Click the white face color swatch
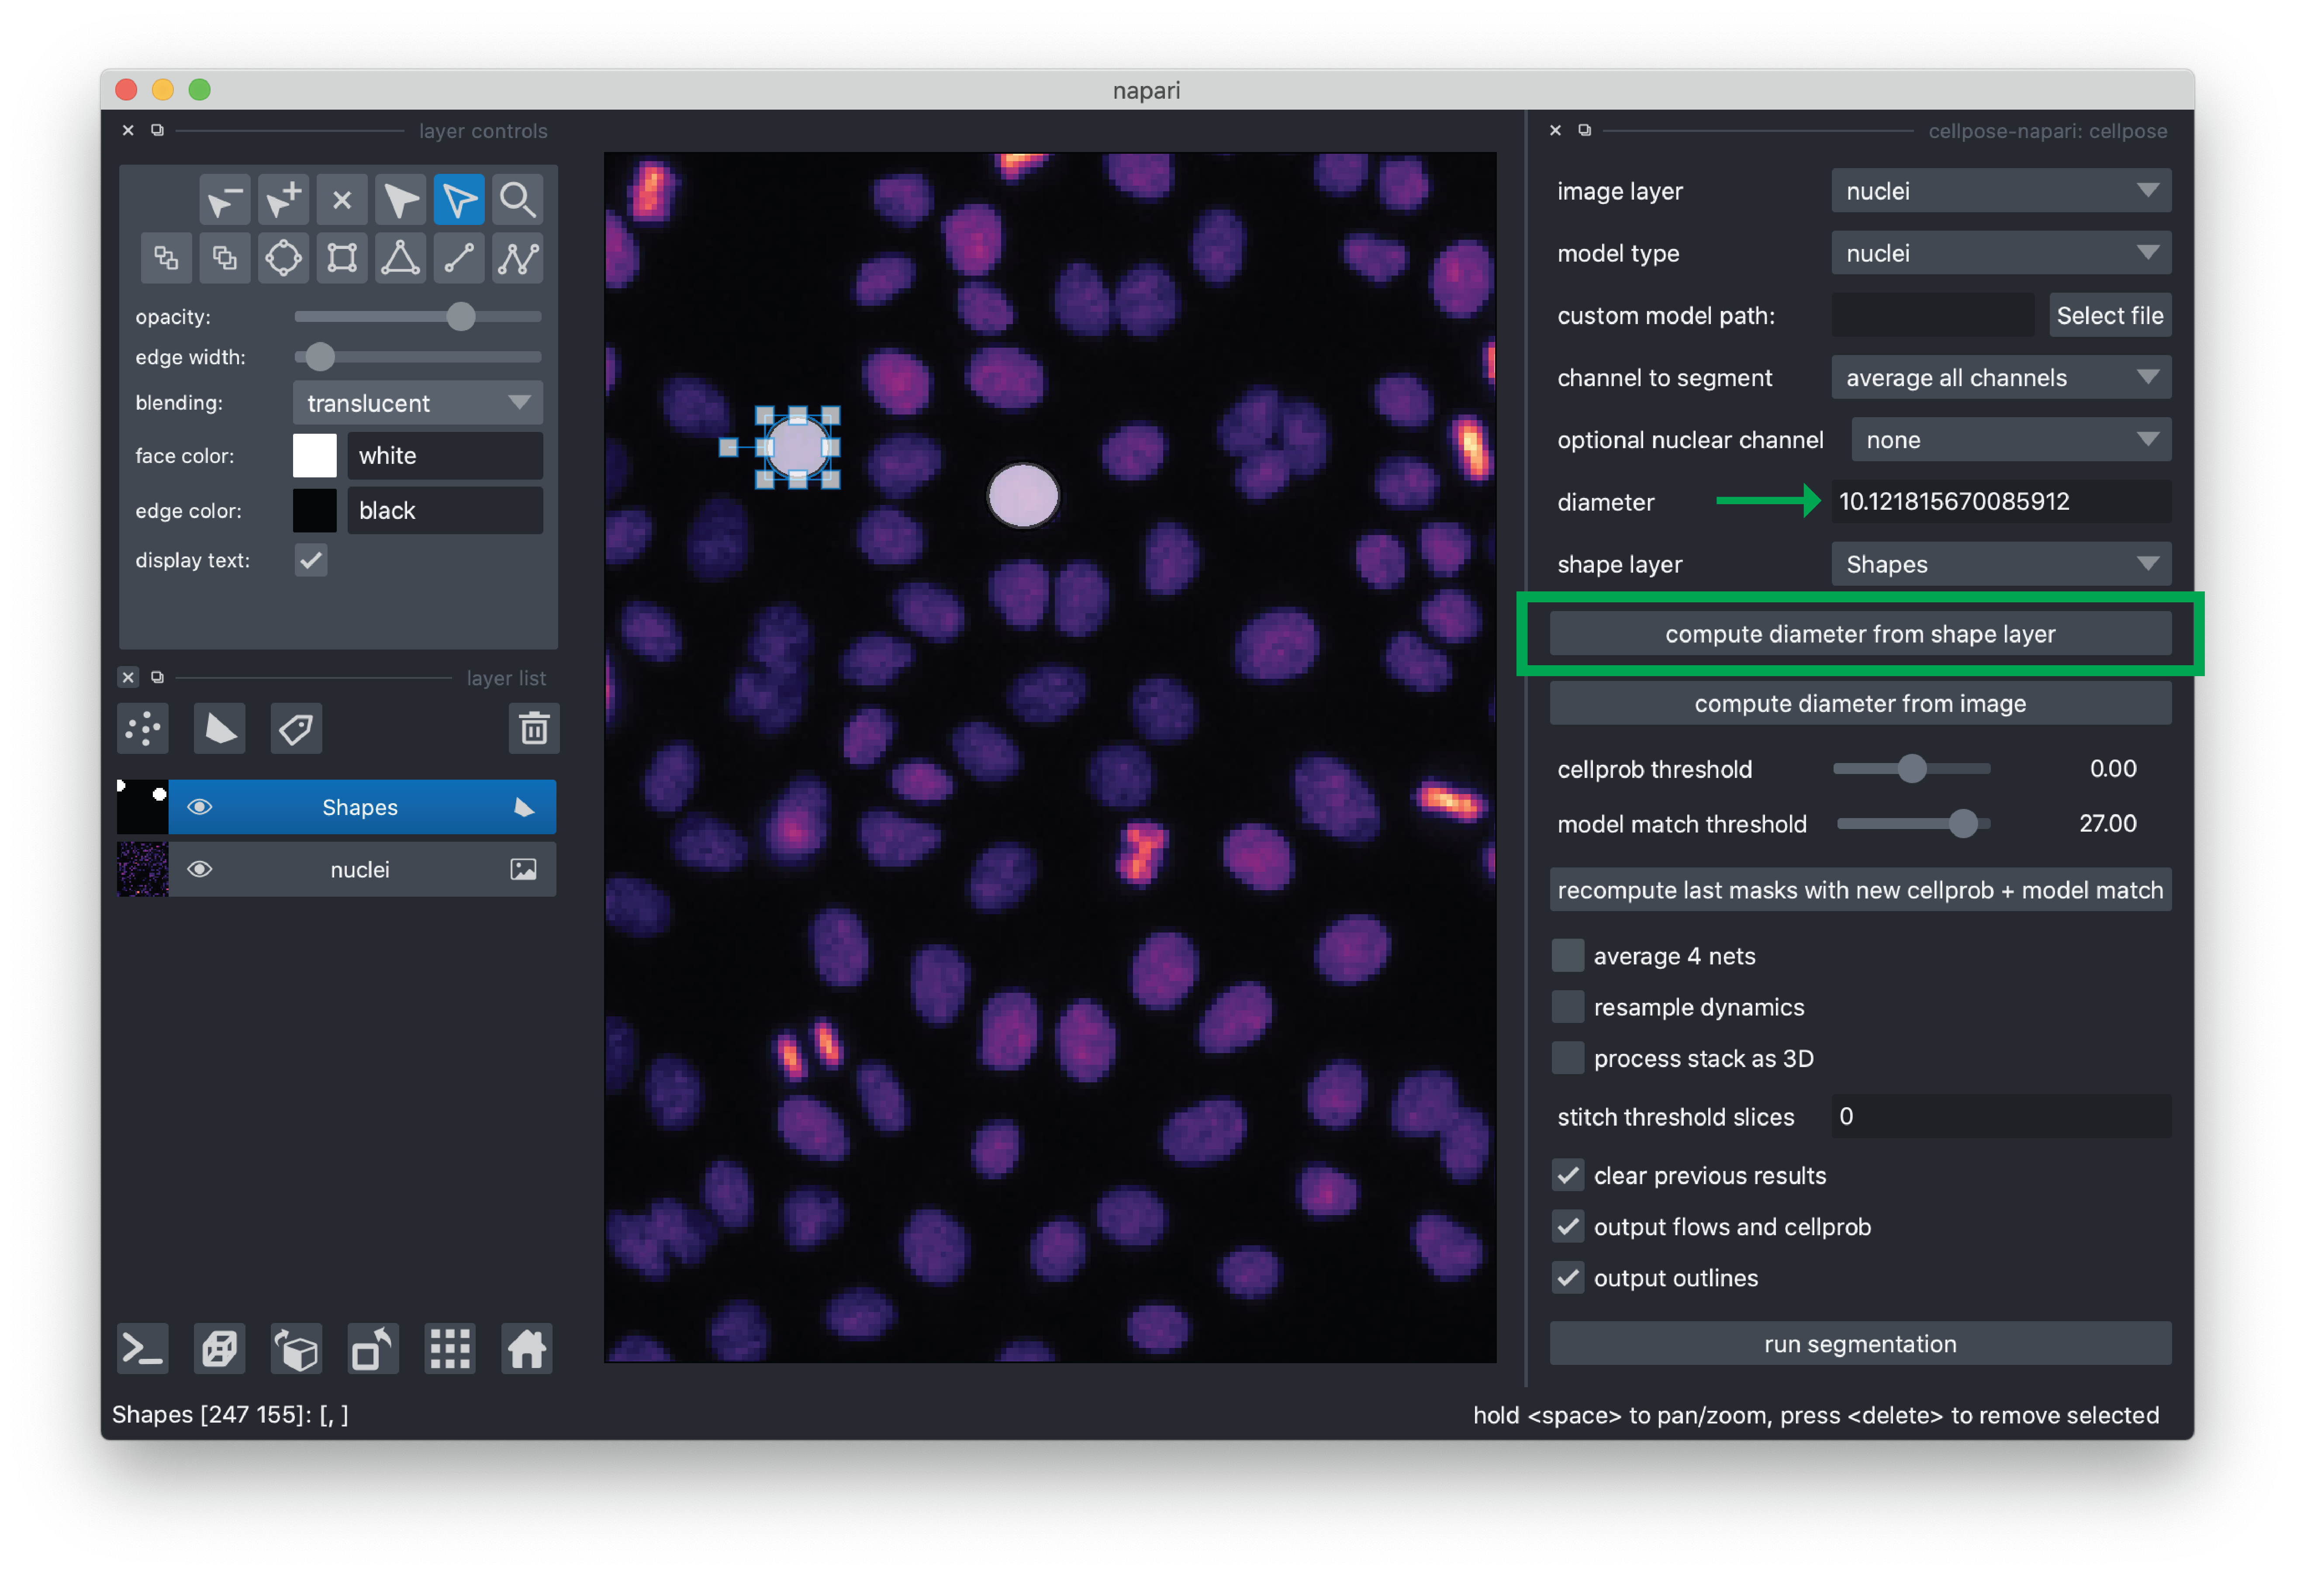Screen dimensions: 2297x1596 [x=314, y=456]
